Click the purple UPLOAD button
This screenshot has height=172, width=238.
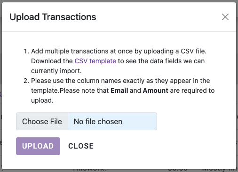pos(38,146)
